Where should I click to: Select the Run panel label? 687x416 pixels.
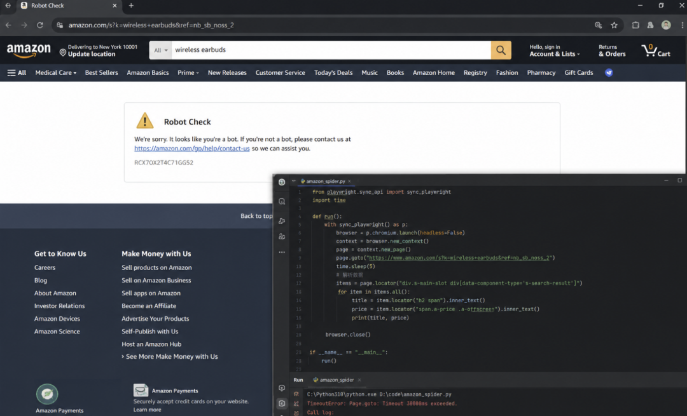pos(298,380)
